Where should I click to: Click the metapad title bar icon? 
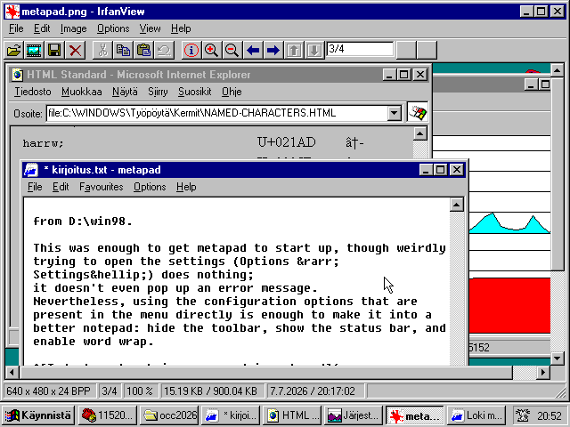30,170
